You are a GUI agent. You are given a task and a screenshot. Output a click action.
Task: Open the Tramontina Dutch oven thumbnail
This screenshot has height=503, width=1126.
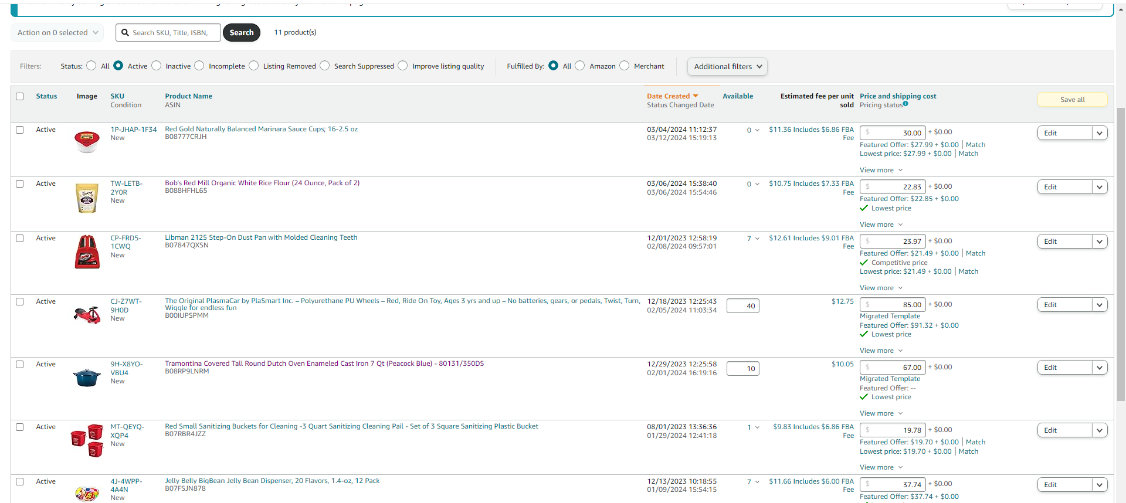[x=87, y=377]
